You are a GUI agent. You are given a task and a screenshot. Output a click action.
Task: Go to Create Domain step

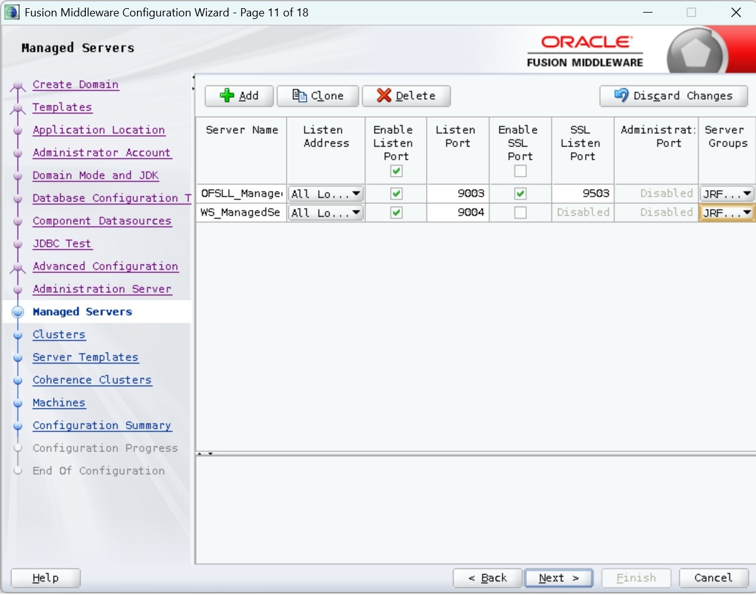[x=76, y=85]
